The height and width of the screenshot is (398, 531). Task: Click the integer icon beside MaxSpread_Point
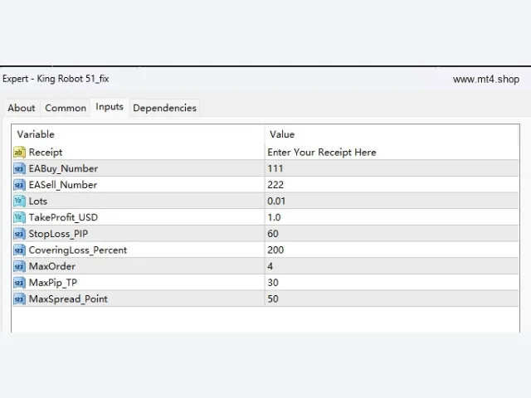pyautogui.click(x=19, y=298)
